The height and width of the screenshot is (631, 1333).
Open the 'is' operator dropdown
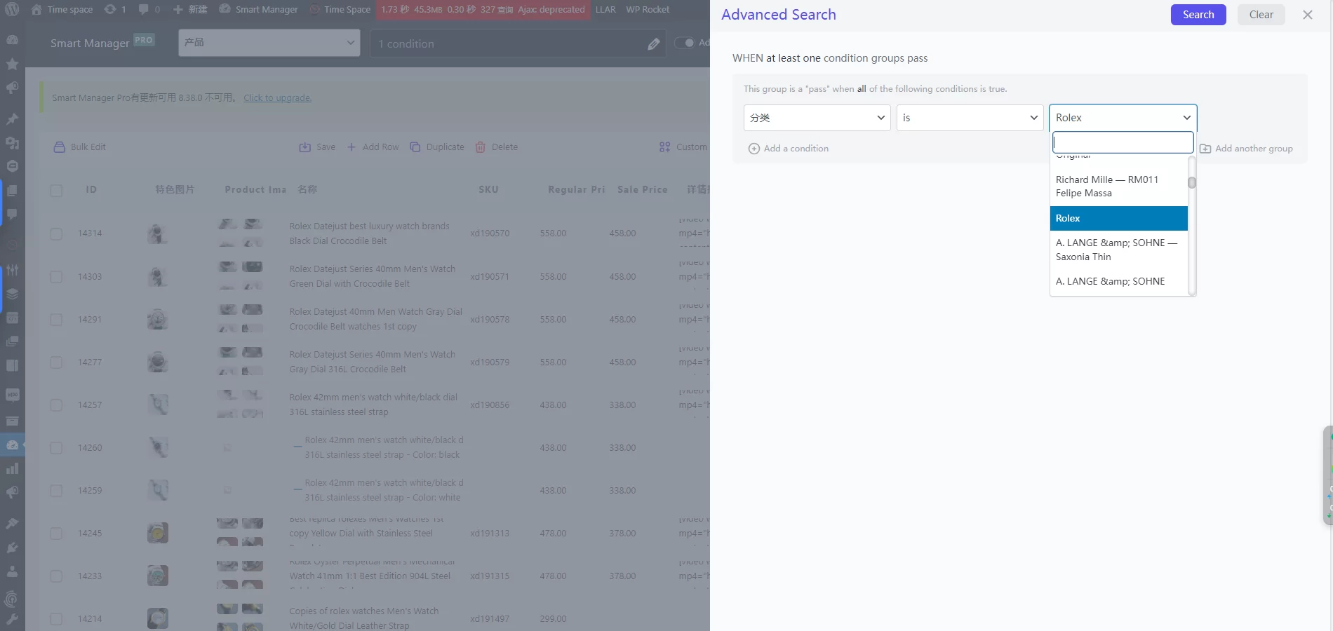pyautogui.click(x=970, y=118)
